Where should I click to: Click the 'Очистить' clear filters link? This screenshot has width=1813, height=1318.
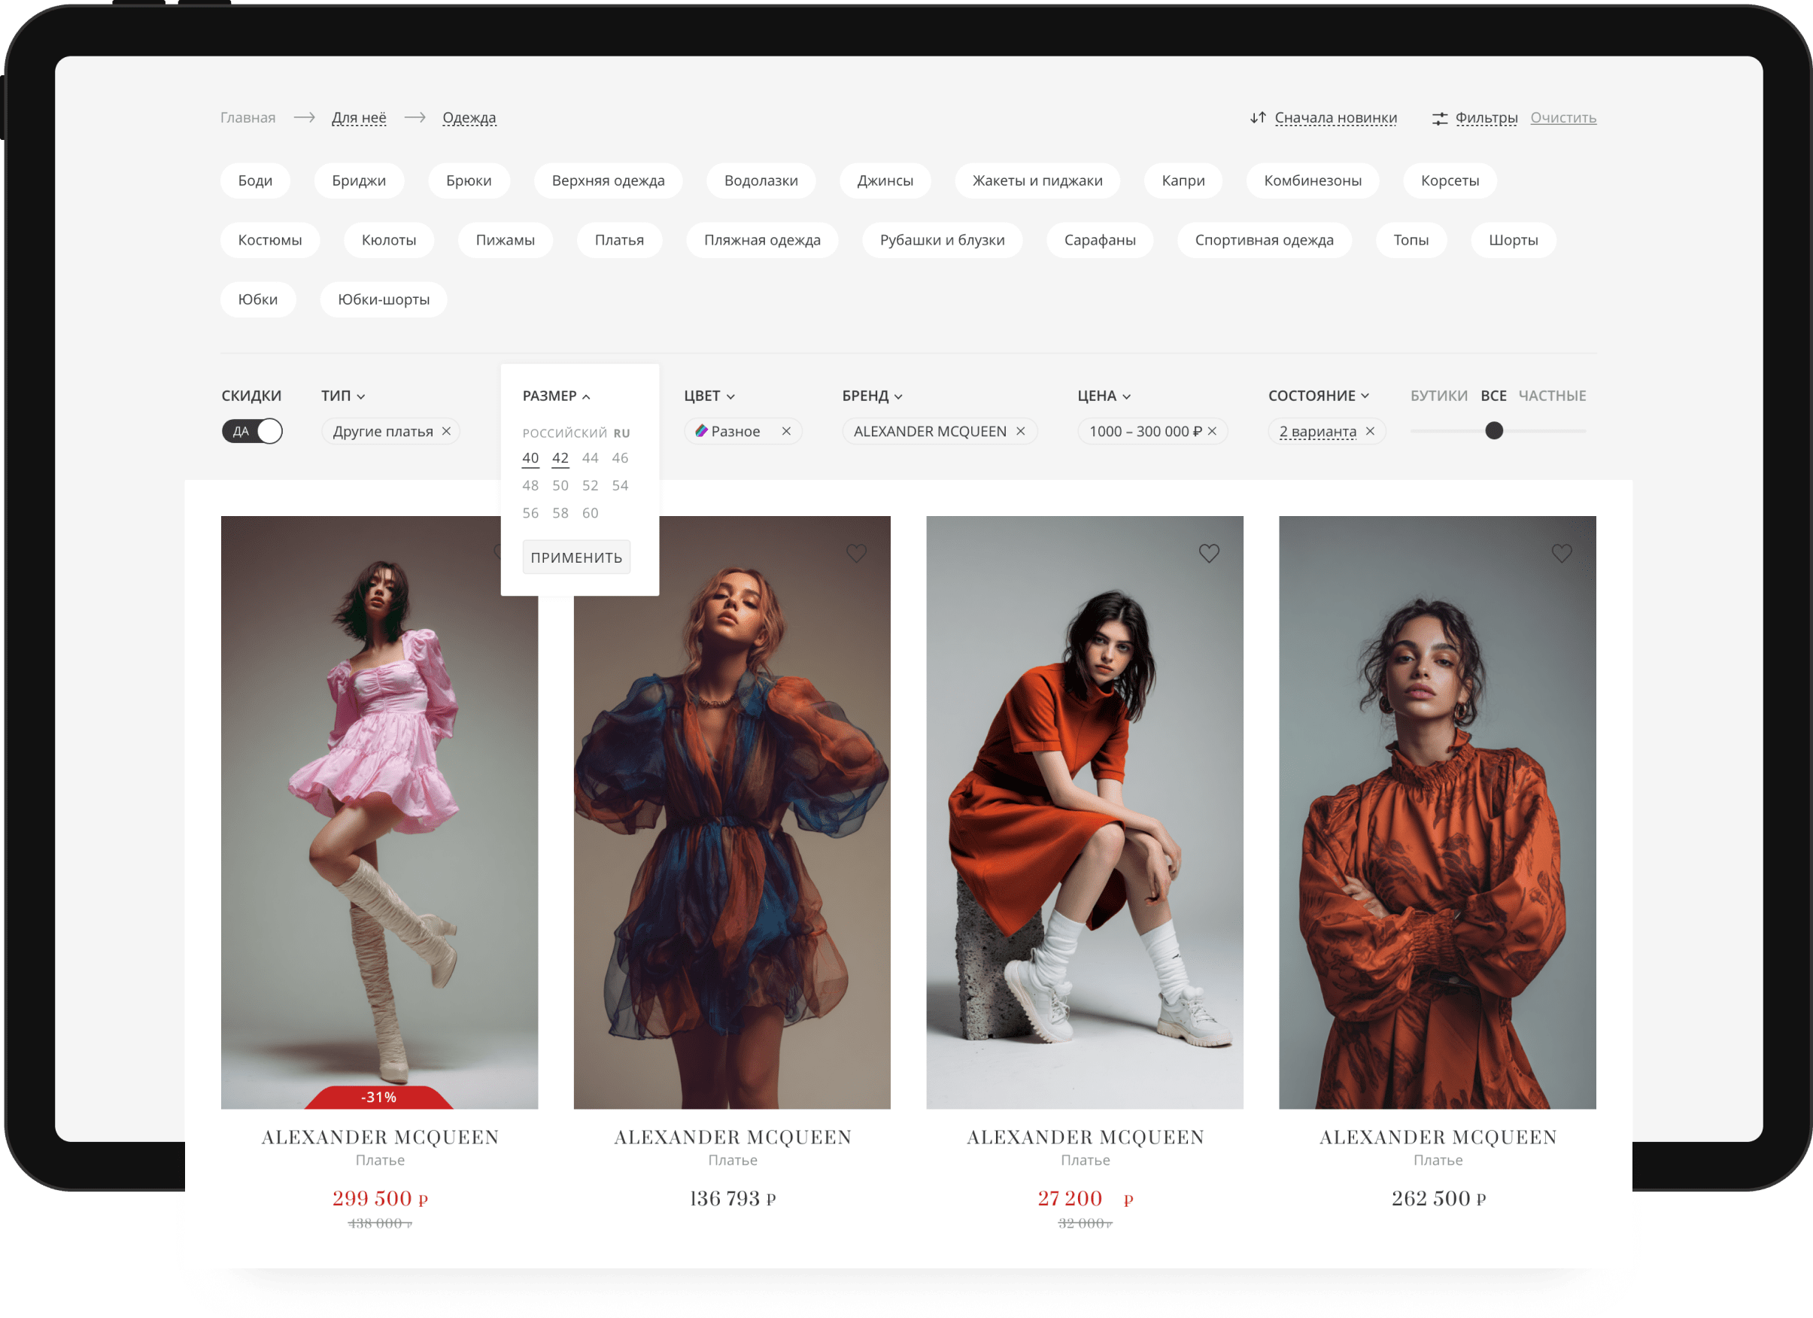[x=1562, y=117]
